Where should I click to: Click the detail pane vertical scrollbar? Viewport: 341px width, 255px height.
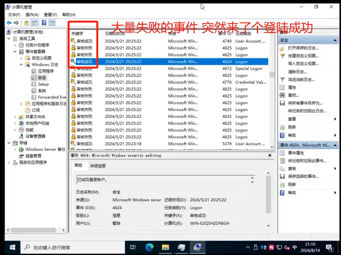[269, 194]
